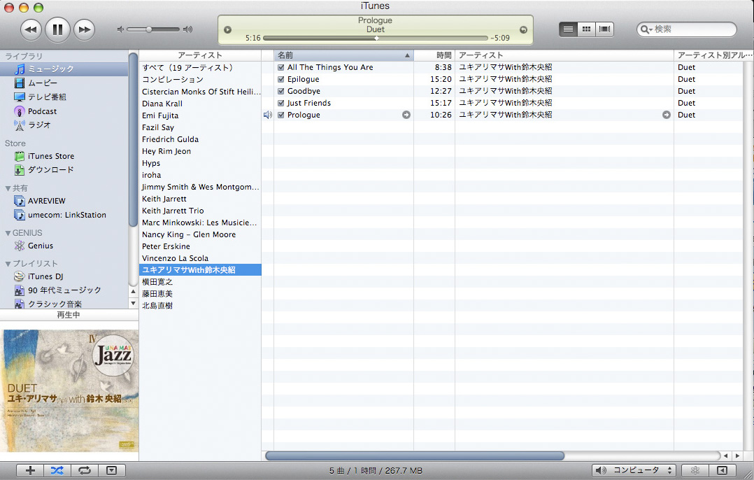Select 藤田恵美 in artist list
This screenshot has height=480, width=754.
pos(200,294)
